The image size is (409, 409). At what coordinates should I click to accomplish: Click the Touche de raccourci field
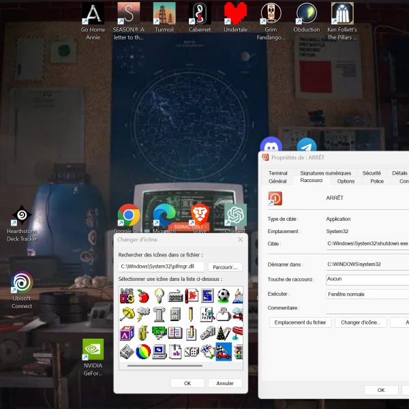point(367,279)
